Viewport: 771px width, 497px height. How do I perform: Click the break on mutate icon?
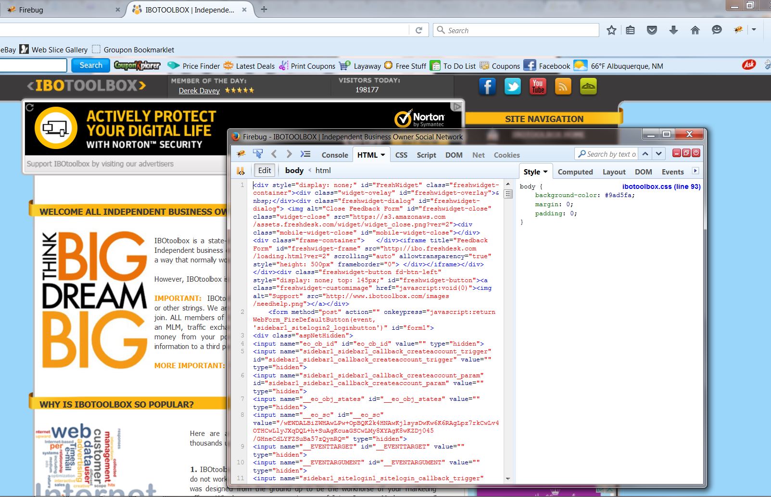pos(241,171)
